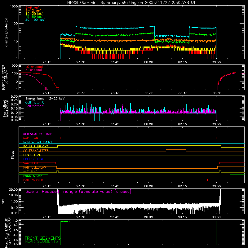Click the SC_TRANSMITTER flag label
The width and height of the screenshot is (248, 248).
pos(36,151)
